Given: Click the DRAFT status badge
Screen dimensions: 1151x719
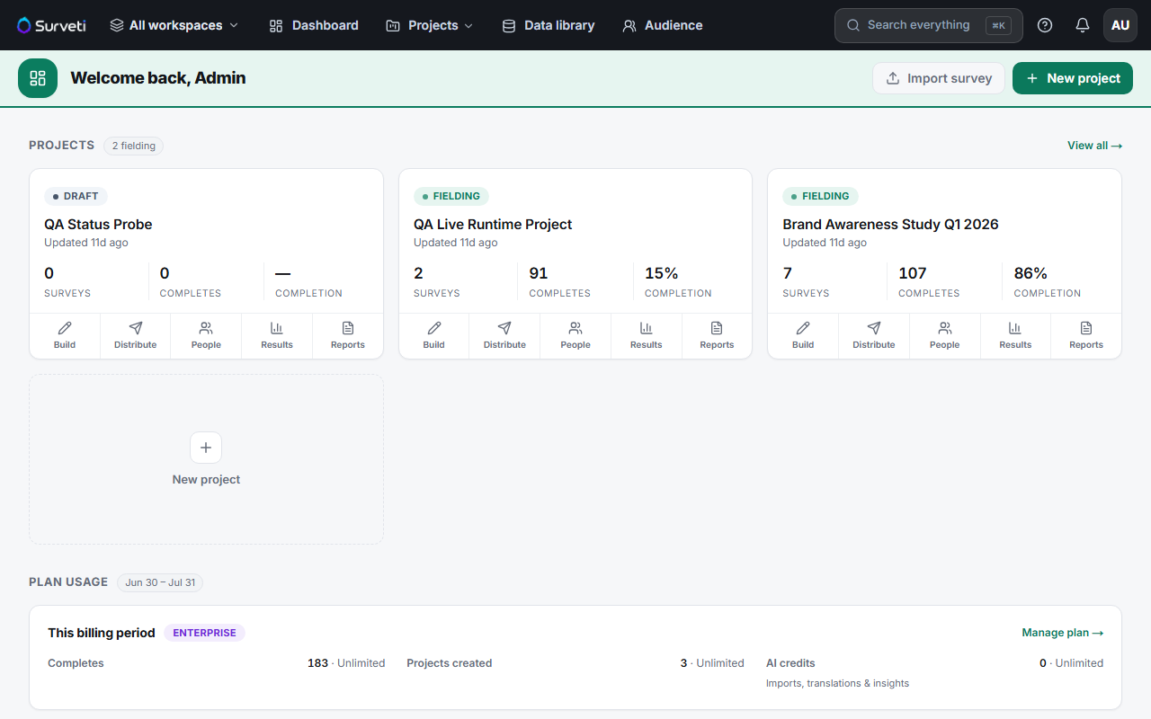Looking at the screenshot, I should pyautogui.click(x=76, y=196).
